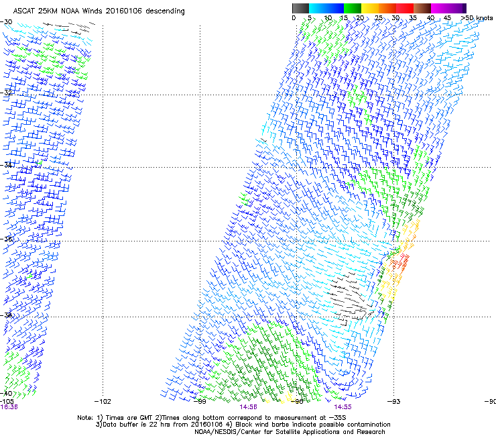
Task: Click the latitude label '-36'
Action: (6, 239)
